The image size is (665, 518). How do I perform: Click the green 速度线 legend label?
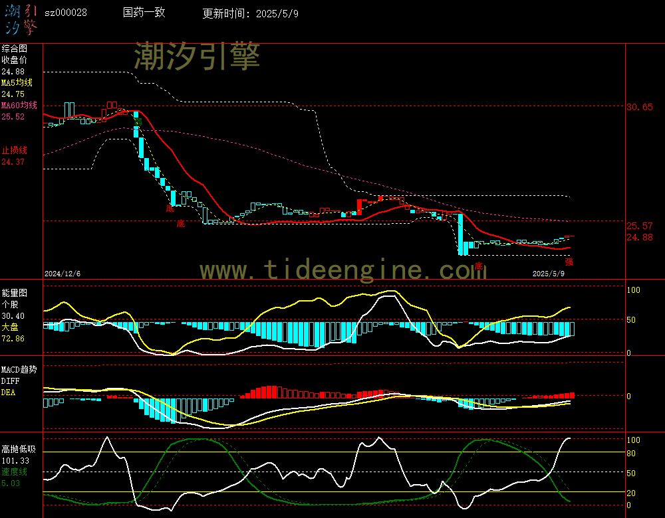(15, 472)
